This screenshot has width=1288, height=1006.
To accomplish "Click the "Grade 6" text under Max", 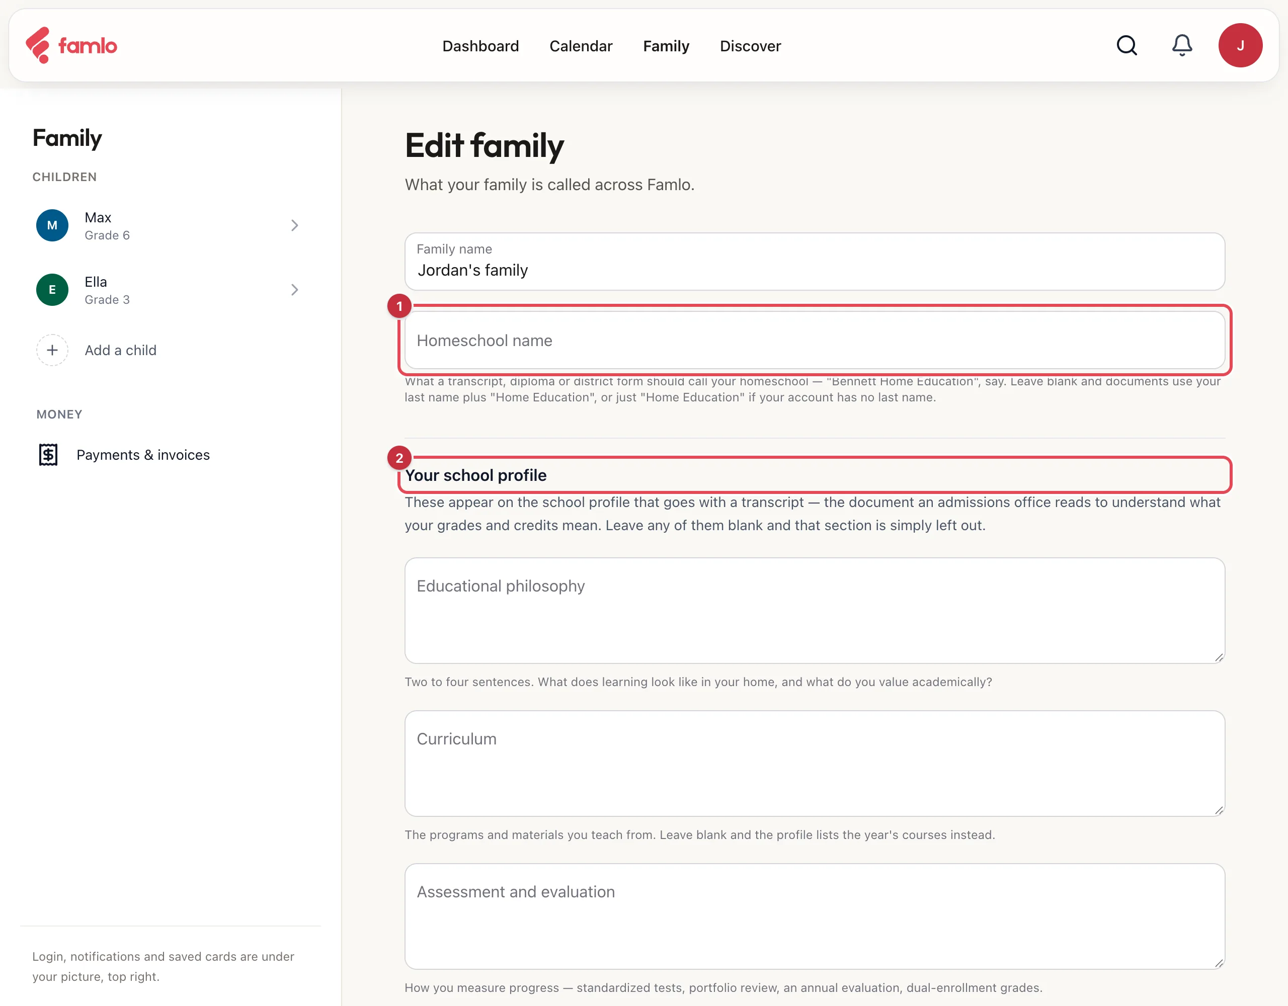I will click(107, 235).
